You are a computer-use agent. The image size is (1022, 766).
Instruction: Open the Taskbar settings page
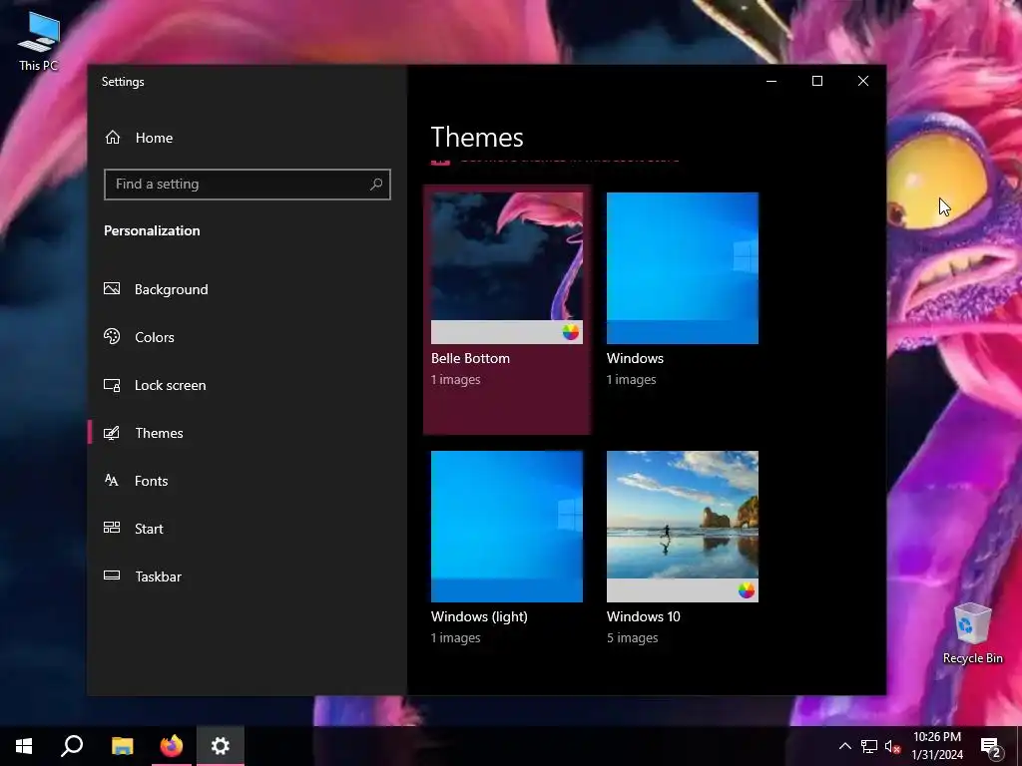pyautogui.click(x=248, y=576)
